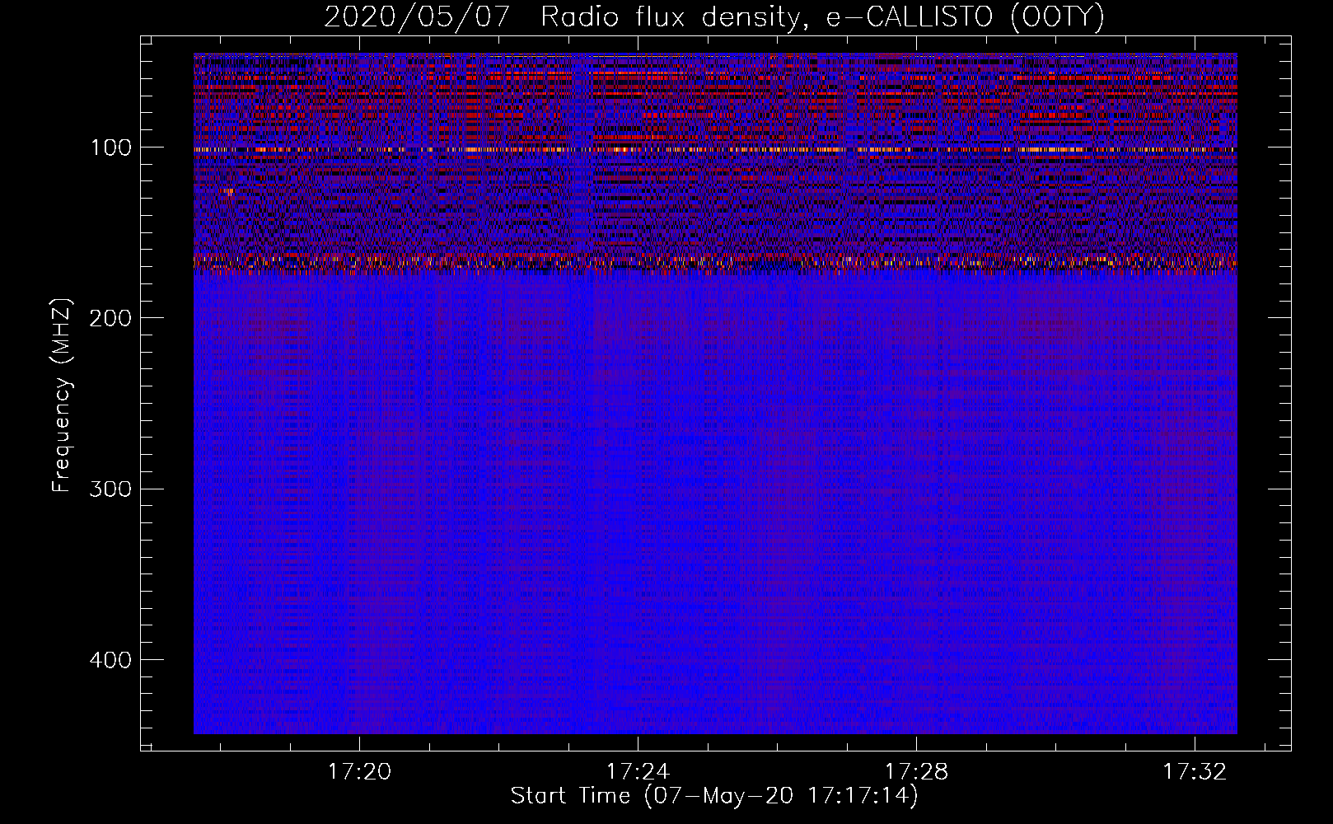Click the "Frequency (MHZ)" axis label
The height and width of the screenshot is (824, 1333).
coord(62,396)
